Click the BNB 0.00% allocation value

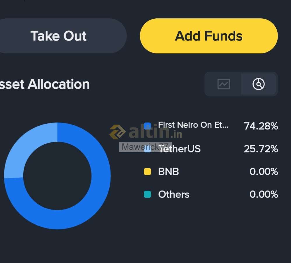pyautogui.click(x=264, y=172)
